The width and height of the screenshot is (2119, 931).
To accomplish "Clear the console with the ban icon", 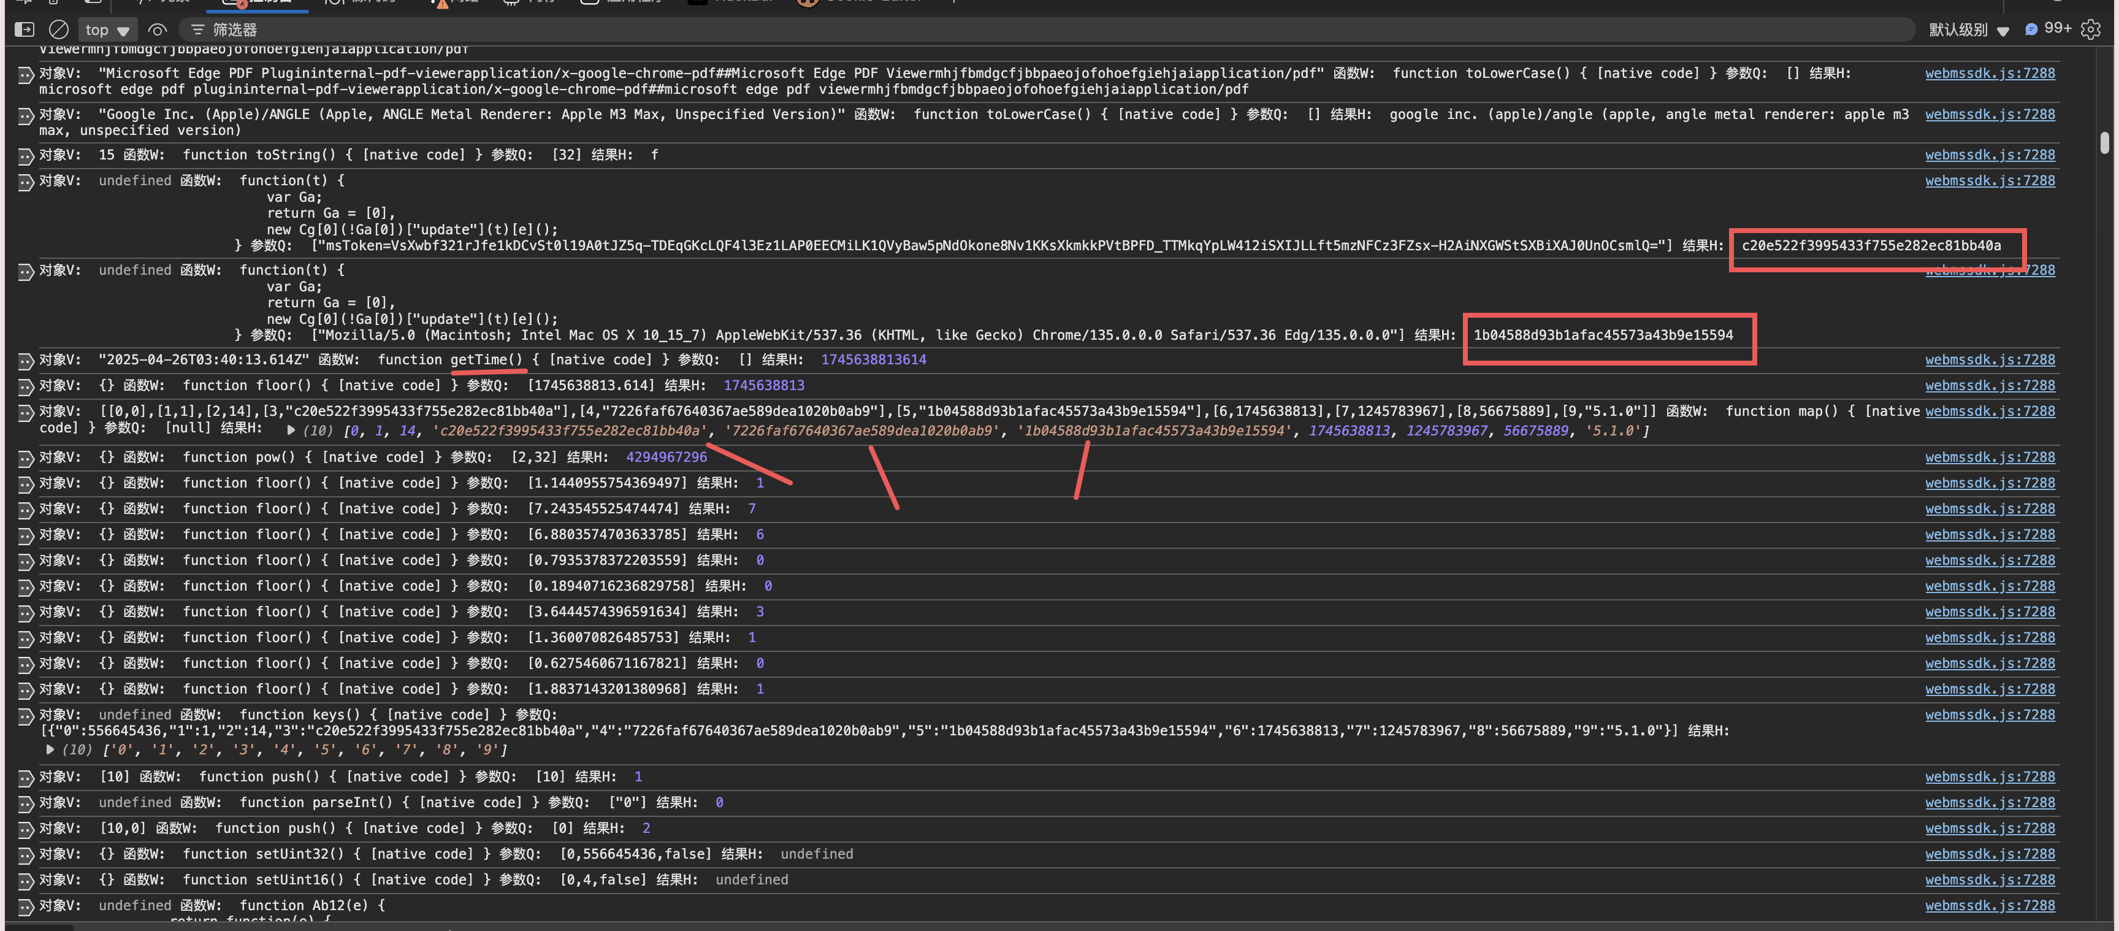I will point(58,29).
